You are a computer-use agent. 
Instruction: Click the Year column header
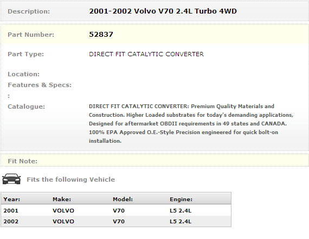[x=12, y=200]
